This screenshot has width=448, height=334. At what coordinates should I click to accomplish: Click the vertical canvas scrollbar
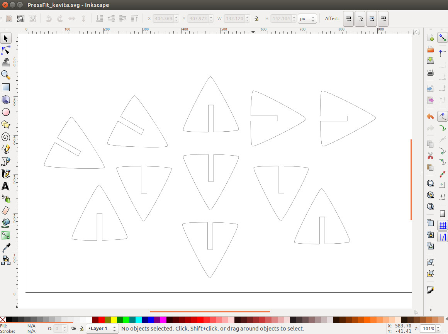coord(411,180)
